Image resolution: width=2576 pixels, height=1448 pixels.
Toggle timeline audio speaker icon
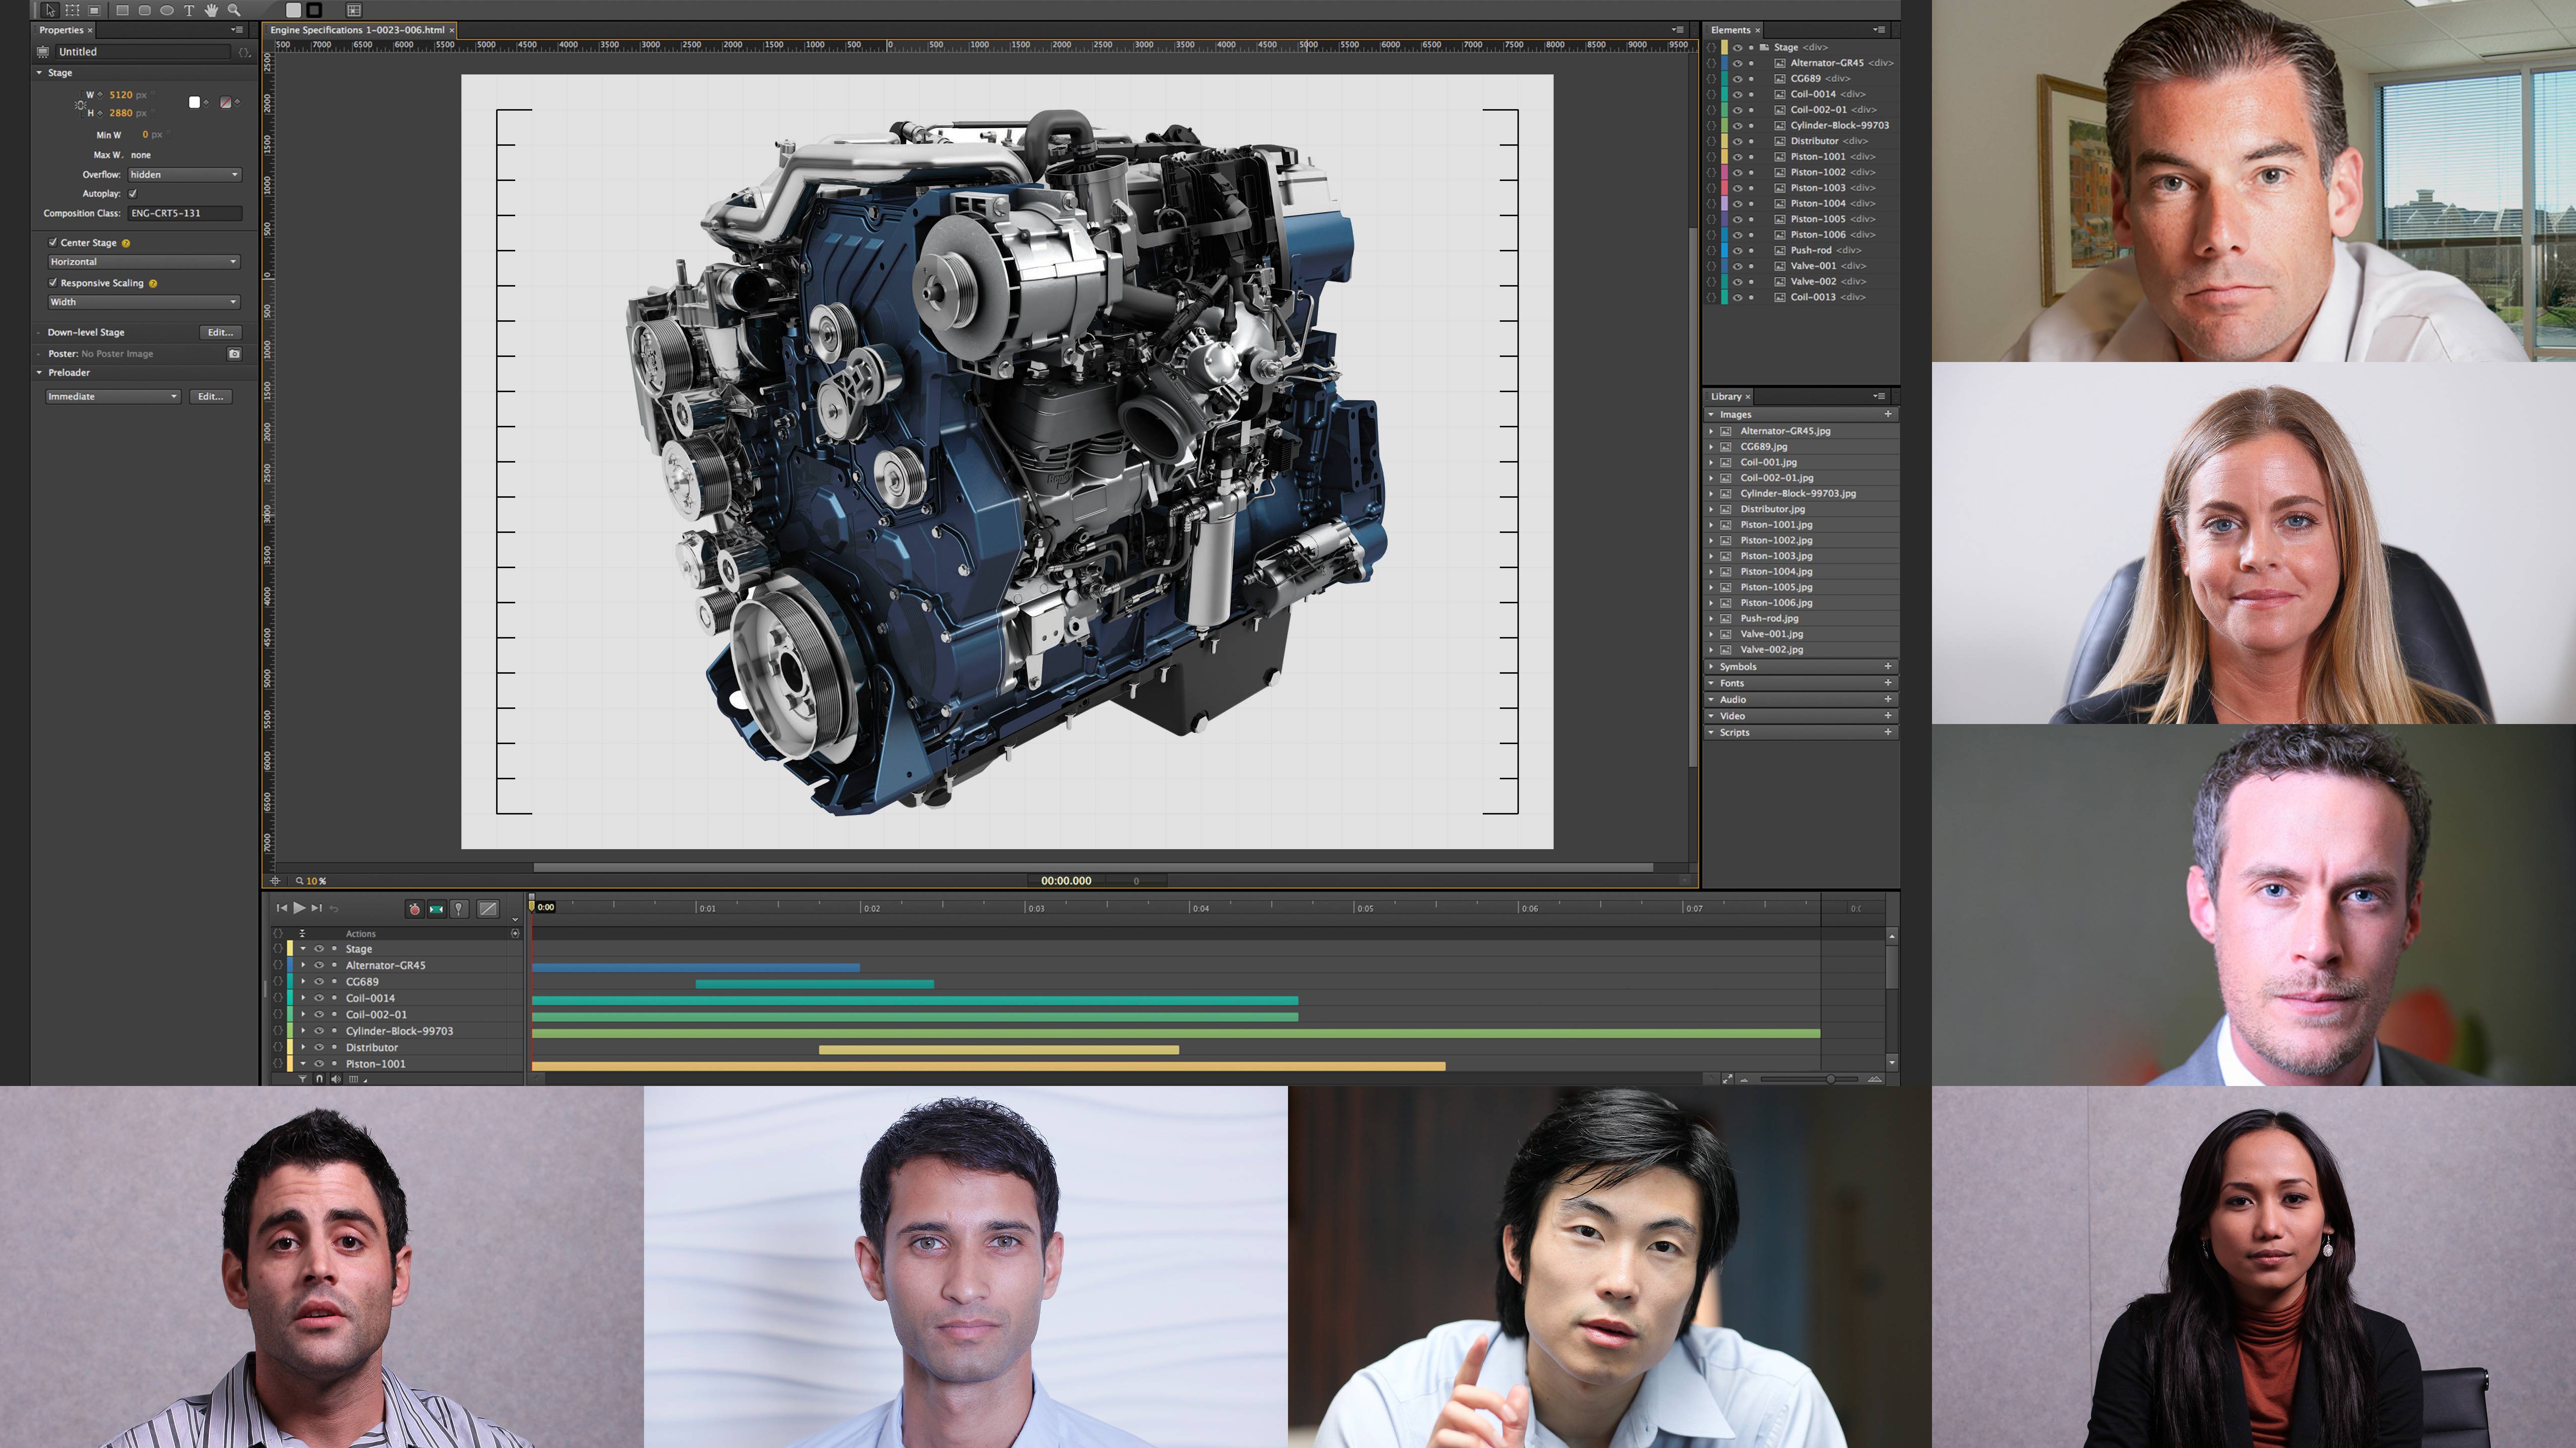click(x=335, y=1078)
